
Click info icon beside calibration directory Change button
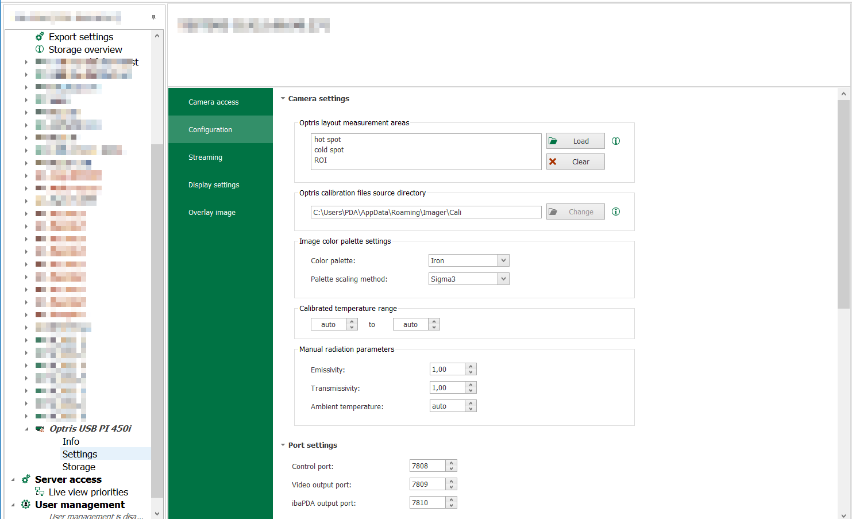tap(616, 212)
